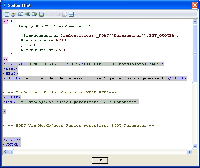The height and width of the screenshot is (168, 200).
Task: Click the grayed lightning bolt icon
Action: click(x=51, y=14)
